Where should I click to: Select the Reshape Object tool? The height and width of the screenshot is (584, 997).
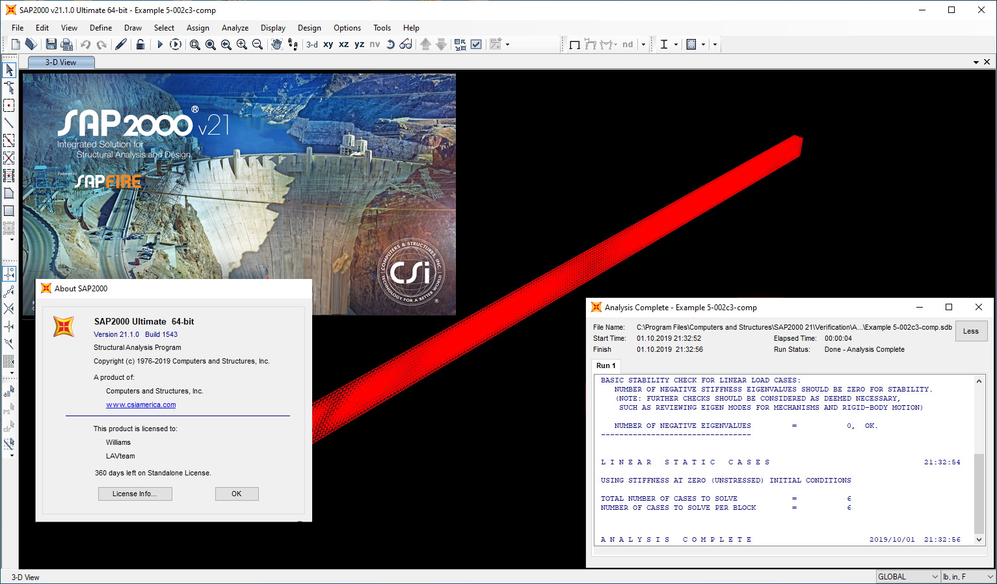pos(9,87)
